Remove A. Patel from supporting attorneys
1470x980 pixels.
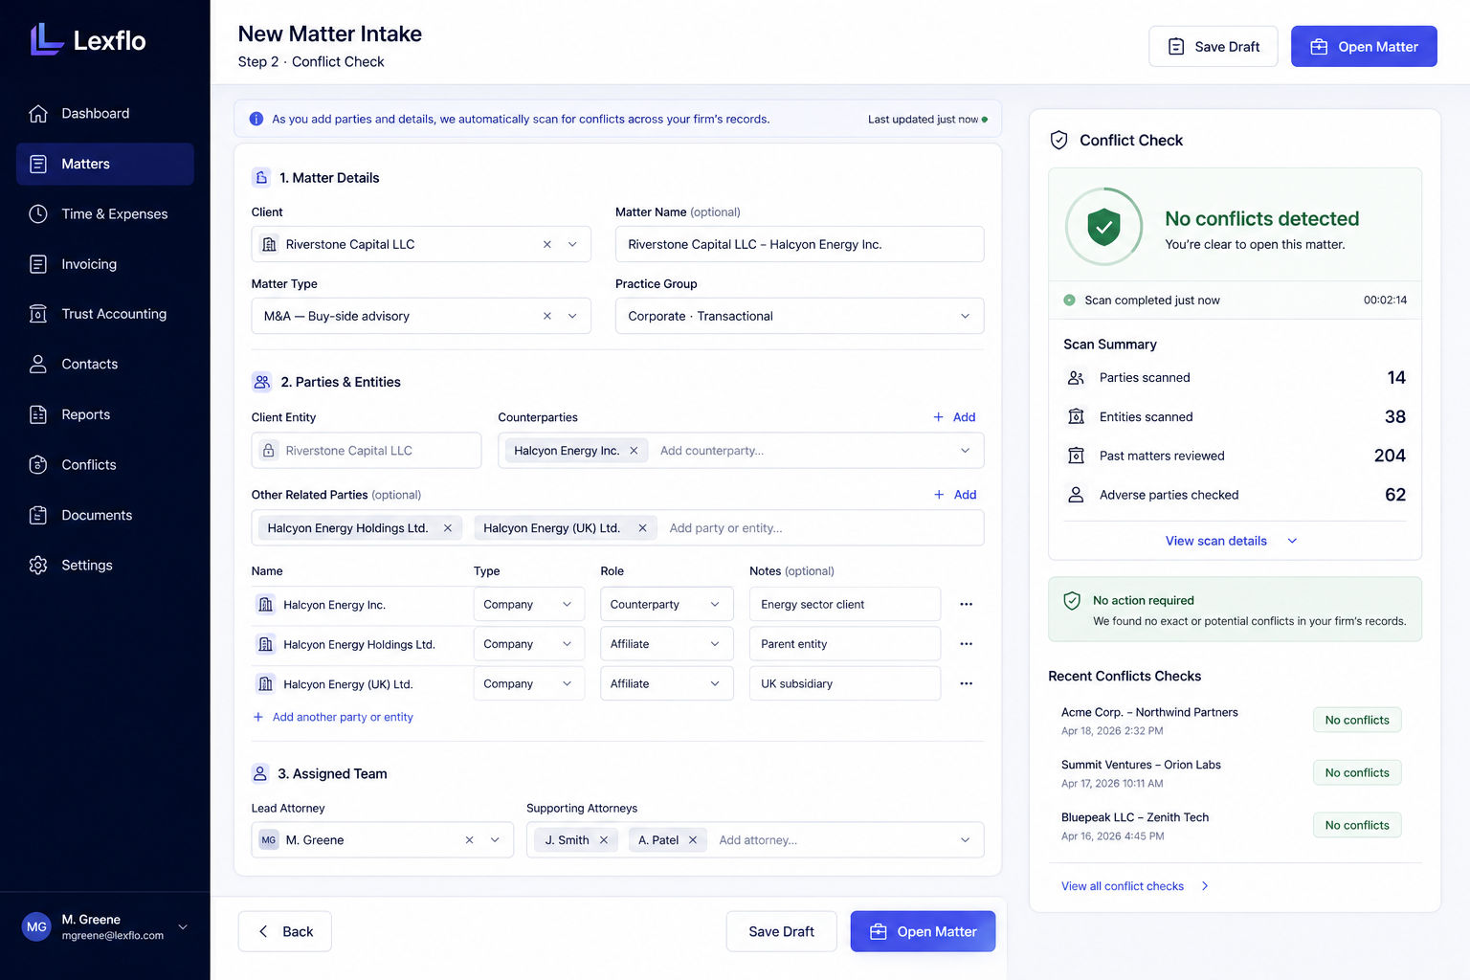click(693, 840)
